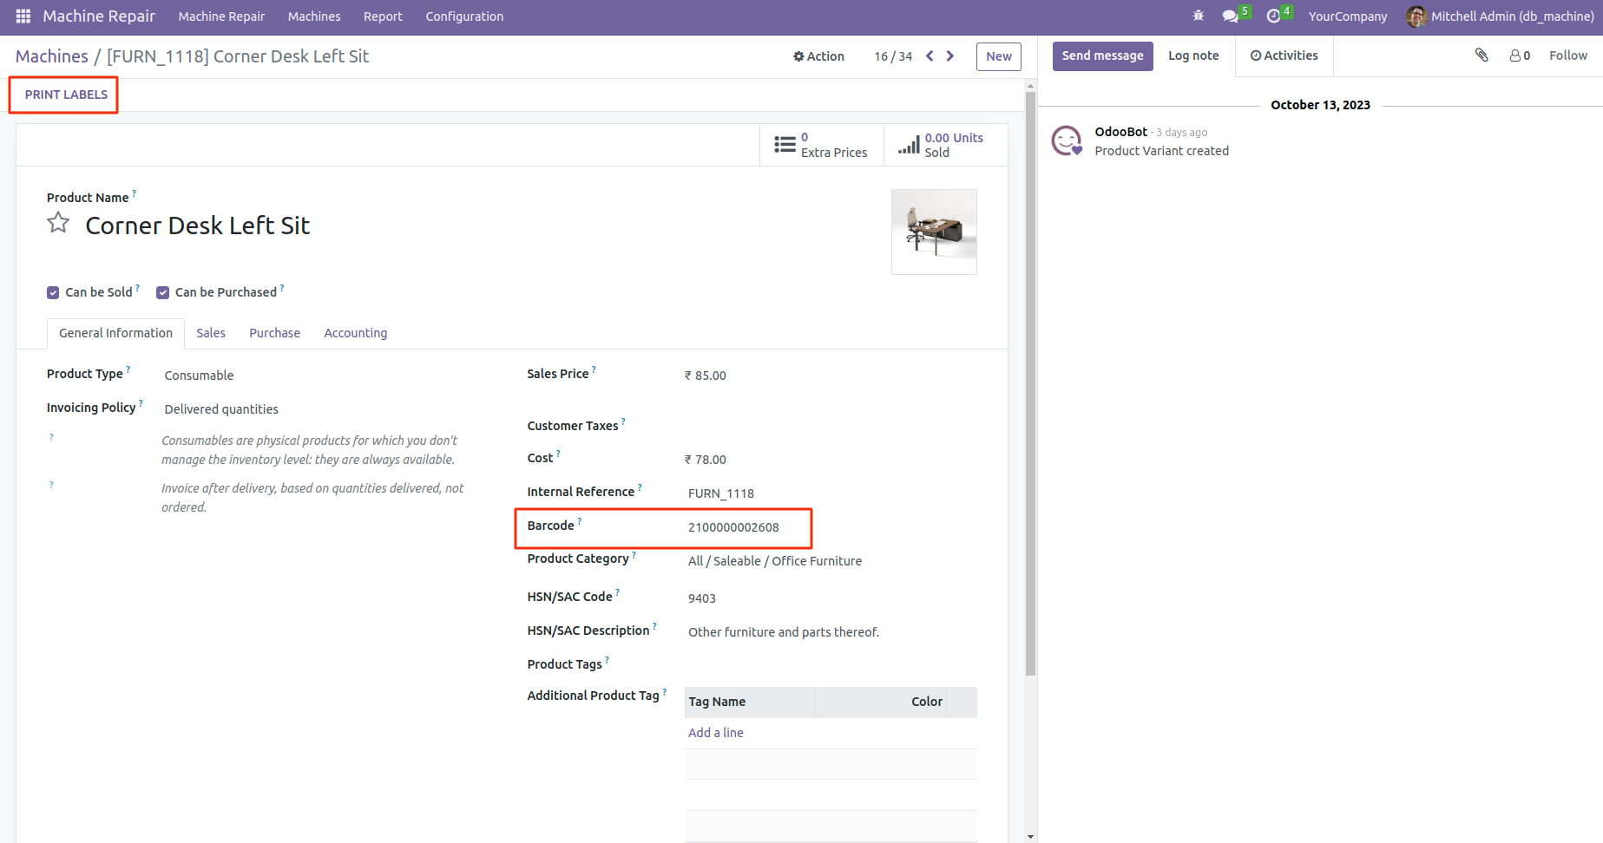The width and height of the screenshot is (1603, 843).
Task: Click help mark beside Internal Reference
Action: (640, 487)
